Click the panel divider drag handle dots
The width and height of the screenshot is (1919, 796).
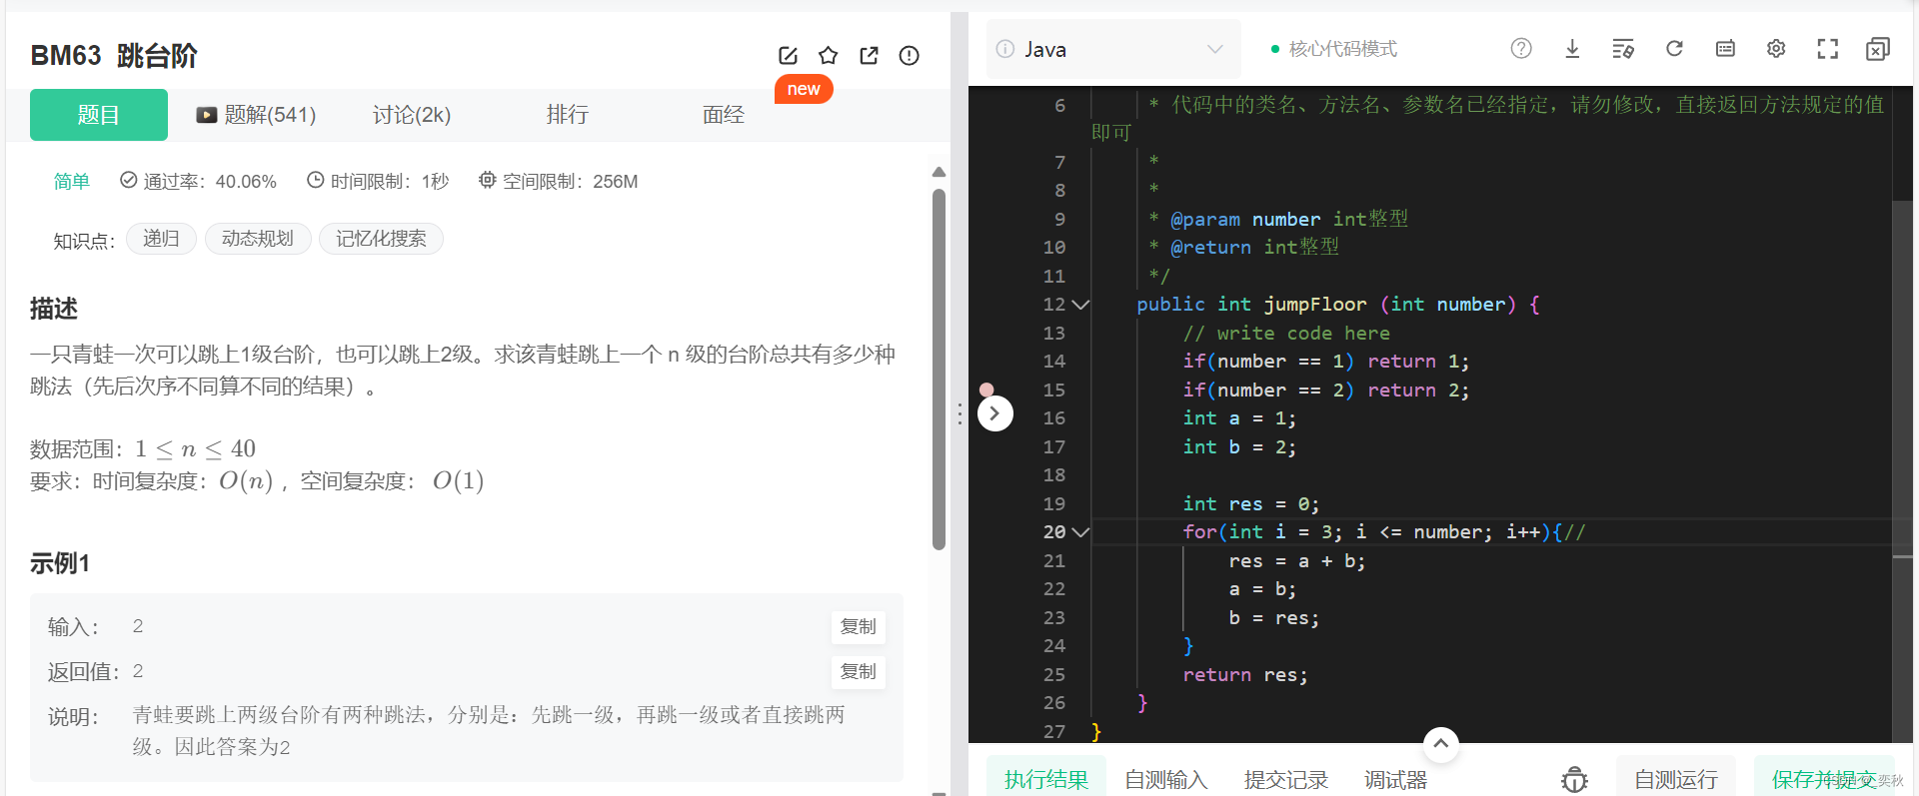(x=959, y=413)
